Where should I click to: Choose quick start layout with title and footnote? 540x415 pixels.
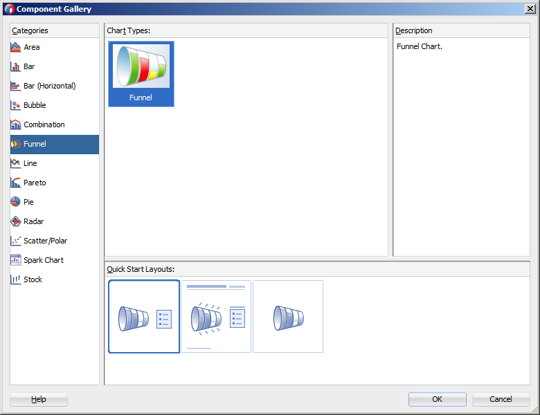click(x=216, y=317)
